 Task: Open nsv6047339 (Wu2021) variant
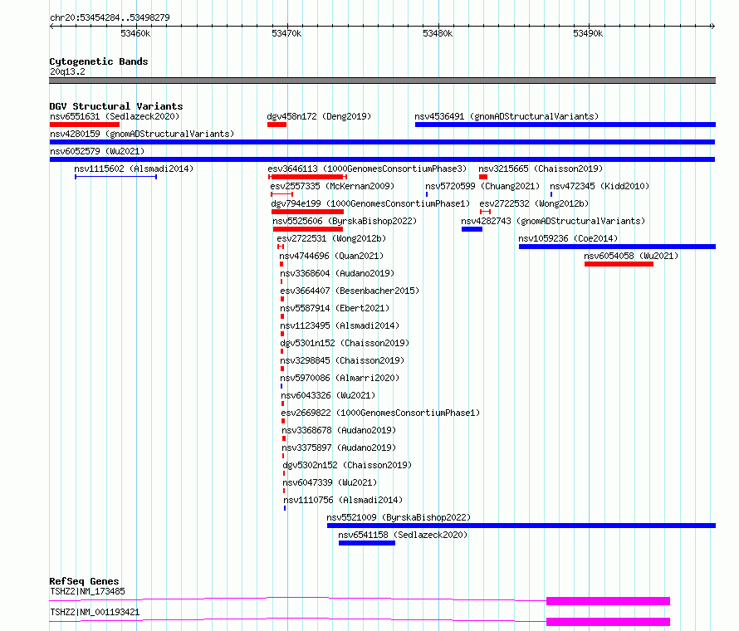330,482
